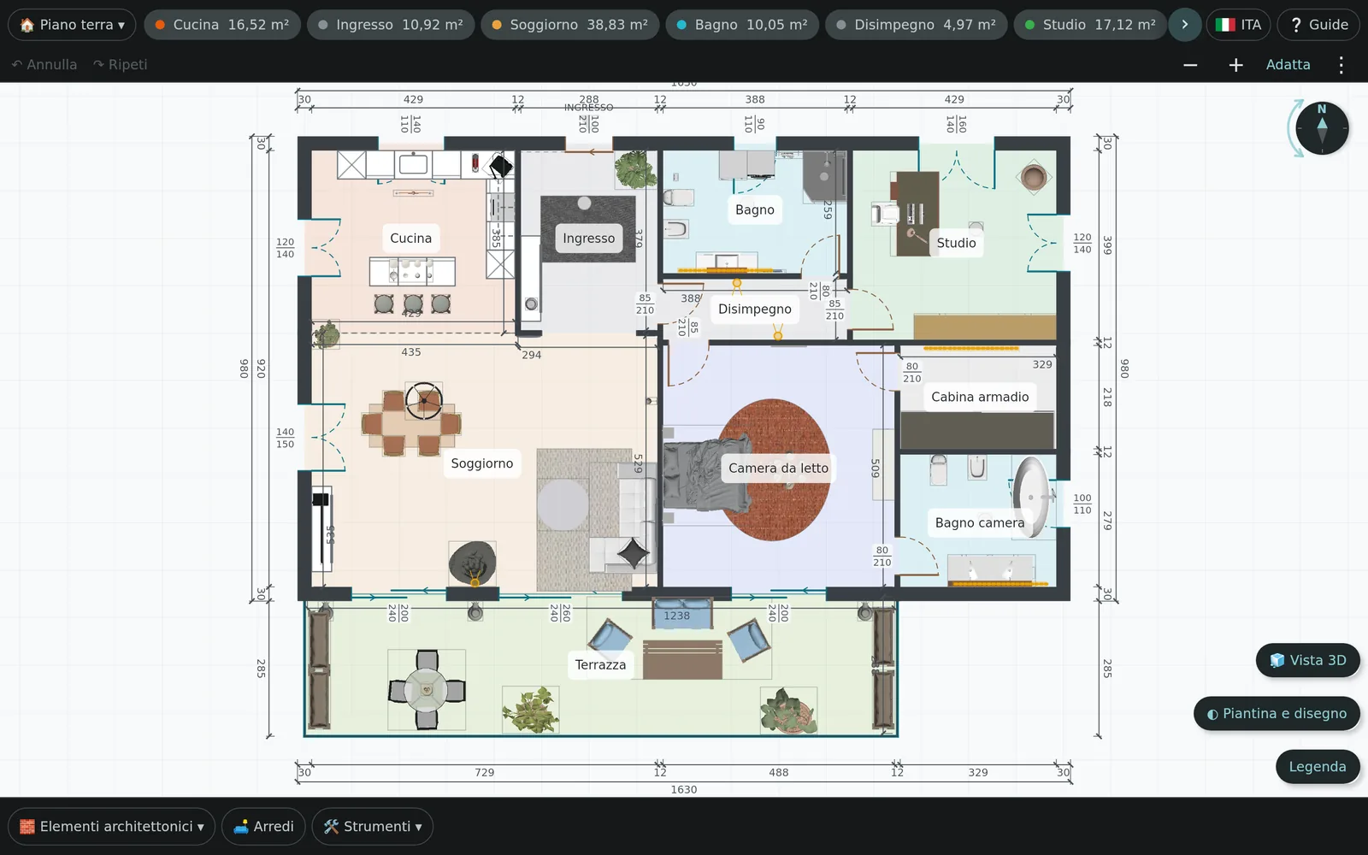Select the Studio 17,12 m² room chip
1368x855 pixels.
(1089, 25)
